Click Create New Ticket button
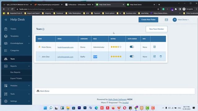The width and height of the screenshot is (198, 111). click(x=148, y=20)
